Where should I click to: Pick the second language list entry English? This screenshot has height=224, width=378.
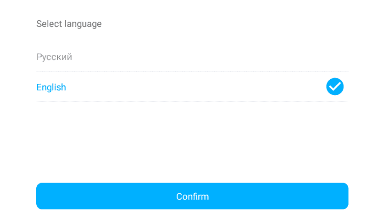click(x=192, y=87)
